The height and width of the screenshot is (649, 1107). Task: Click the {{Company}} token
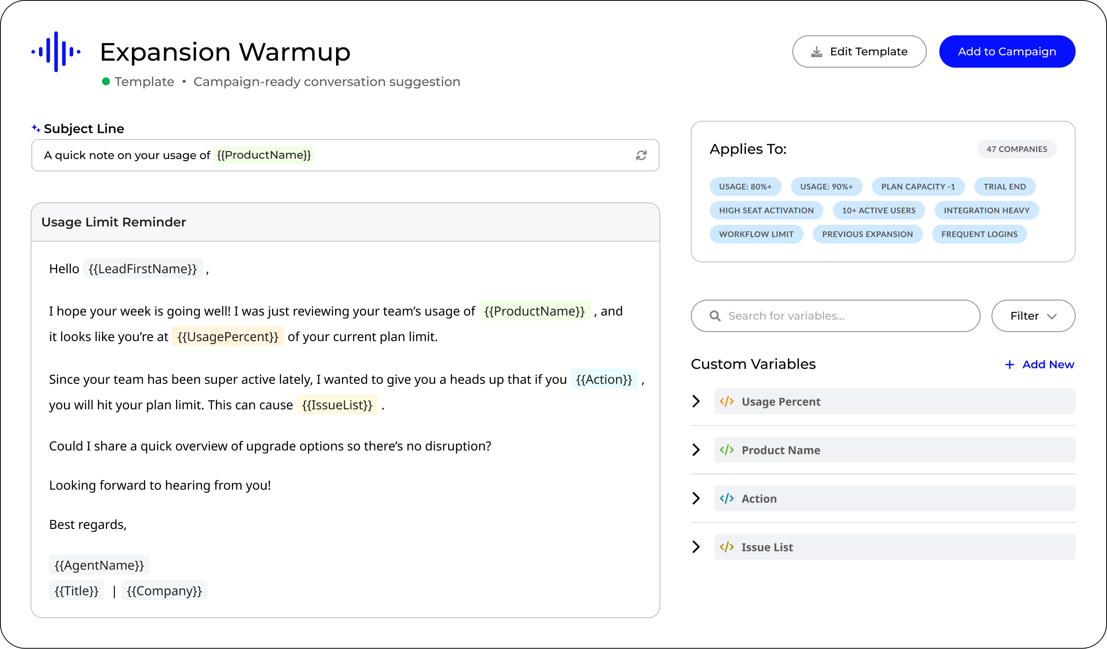(164, 591)
